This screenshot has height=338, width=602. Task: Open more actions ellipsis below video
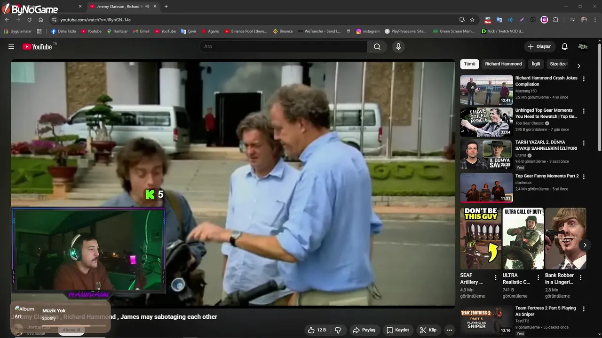(x=450, y=330)
